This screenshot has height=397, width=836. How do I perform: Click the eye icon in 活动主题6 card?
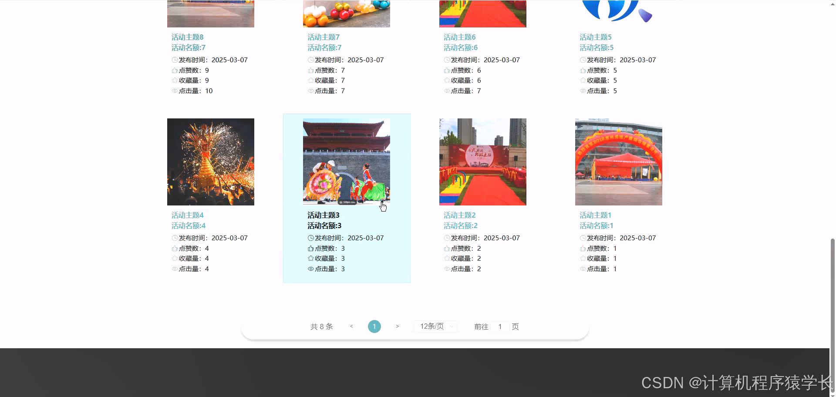(447, 91)
